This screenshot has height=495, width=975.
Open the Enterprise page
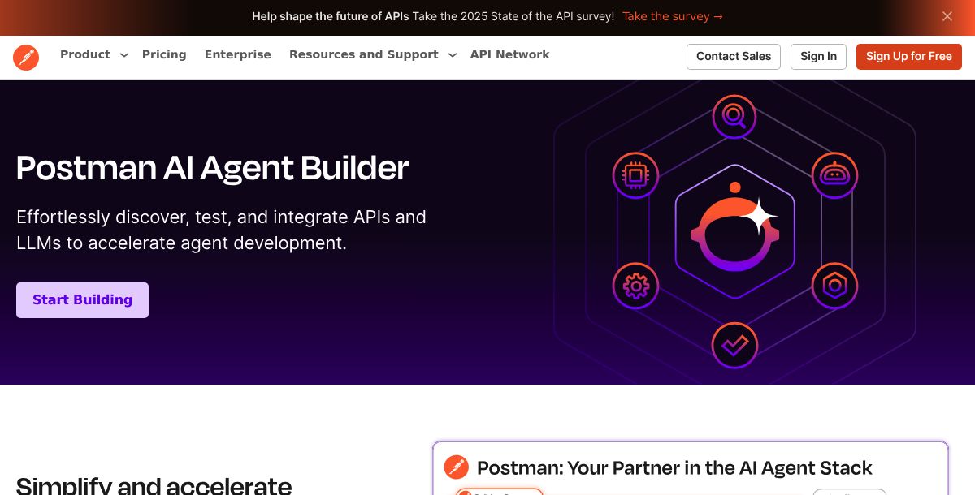(x=238, y=54)
